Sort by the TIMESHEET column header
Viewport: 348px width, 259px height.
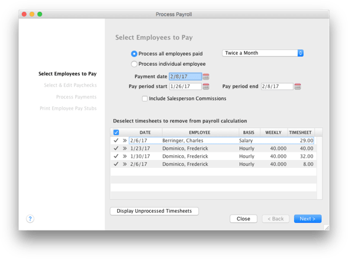click(300, 133)
